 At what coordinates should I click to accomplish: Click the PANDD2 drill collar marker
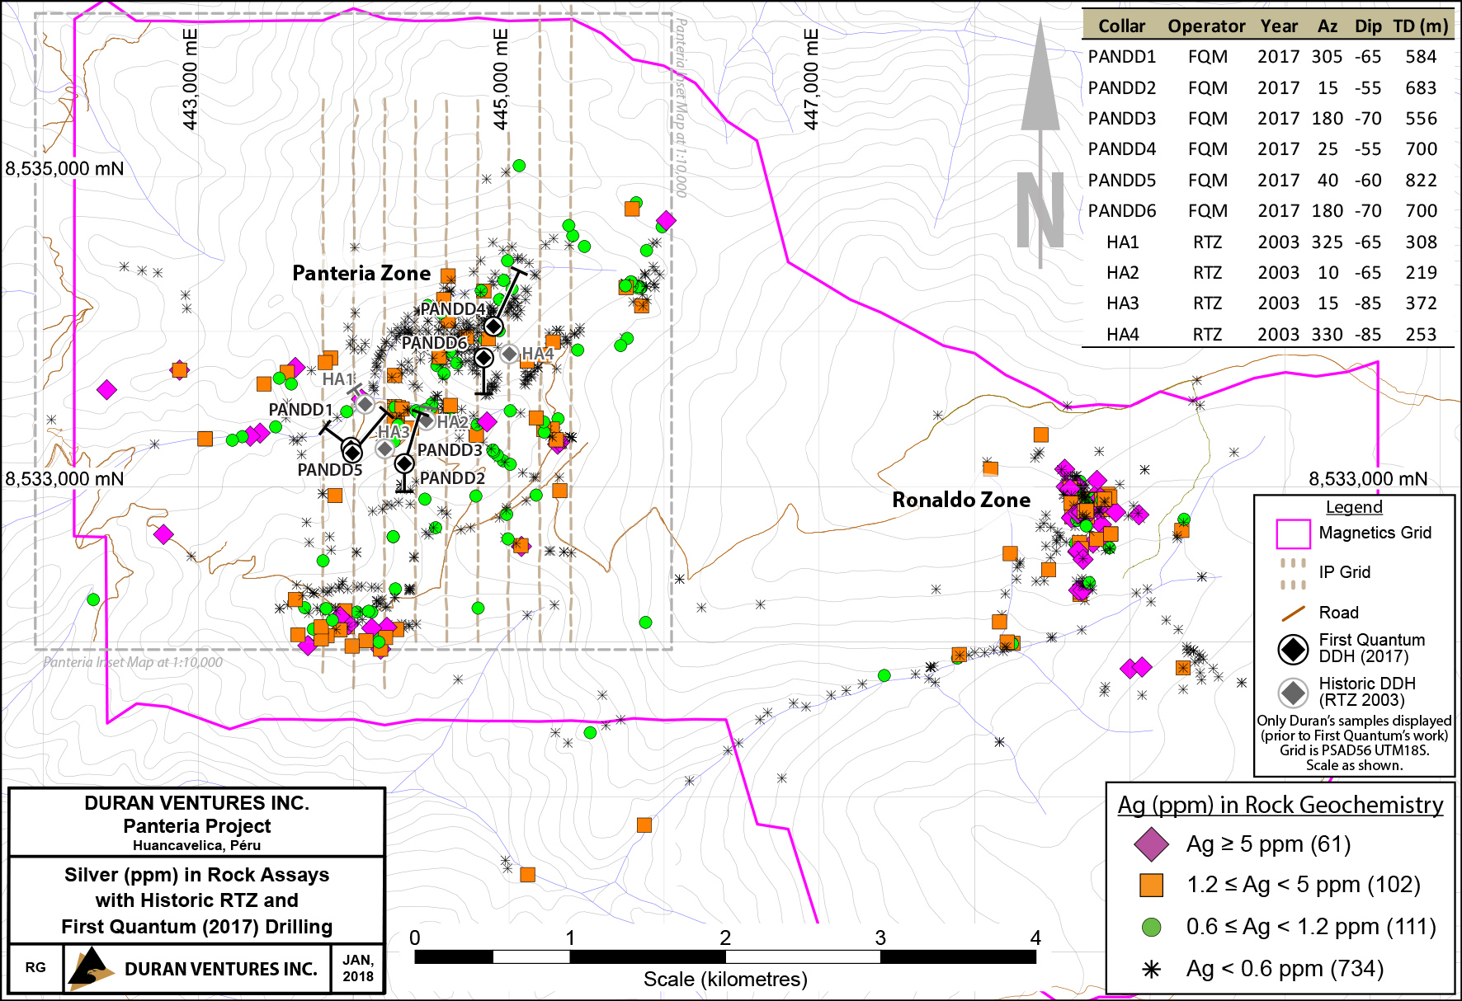[404, 463]
